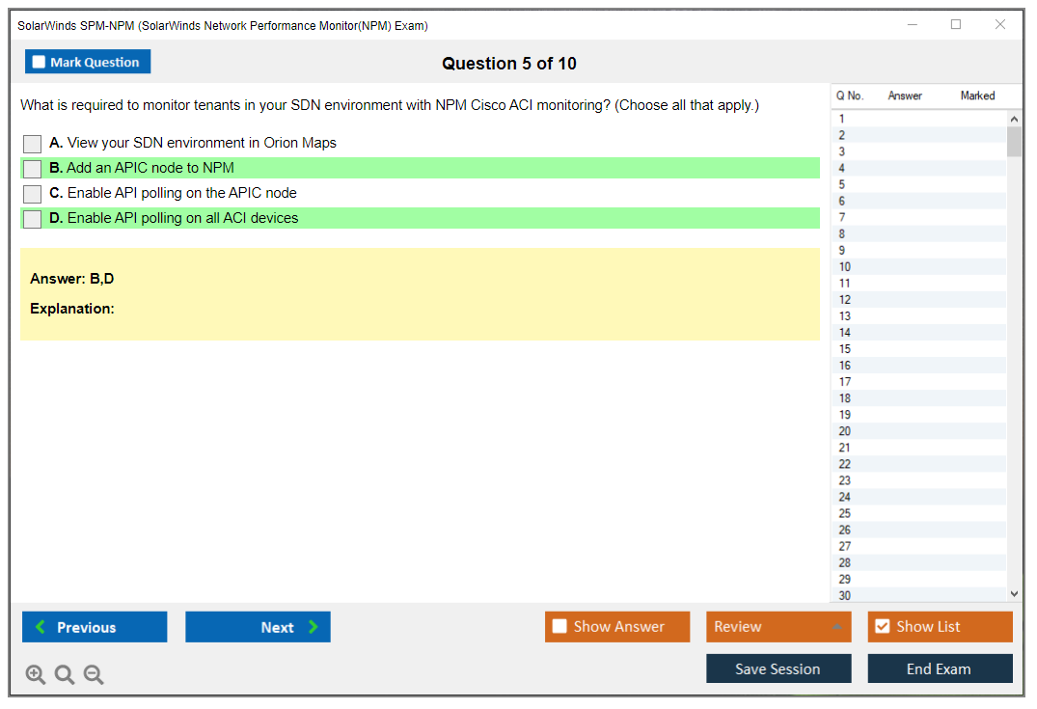Viewport: 1037px width, 709px height.
Task: Tick option D checkbox for ACI devices
Action: [x=33, y=219]
